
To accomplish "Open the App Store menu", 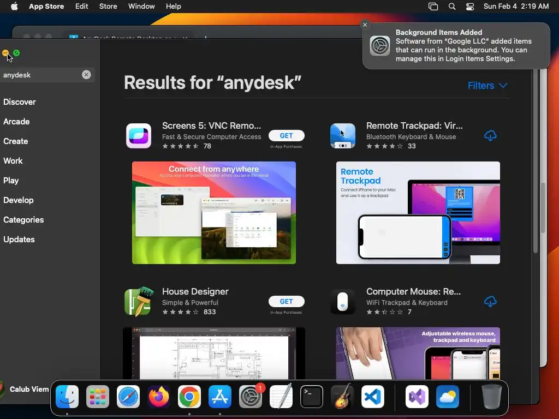I will [46, 7].
